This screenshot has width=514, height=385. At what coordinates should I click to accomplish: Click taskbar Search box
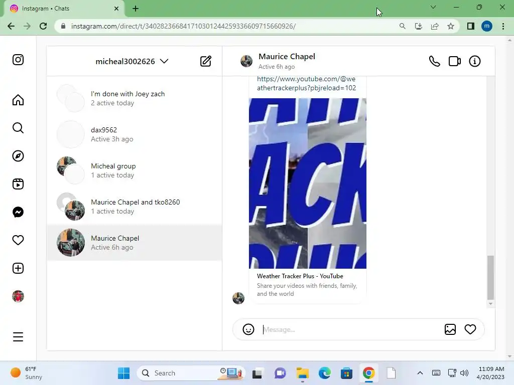pos(191,373)
